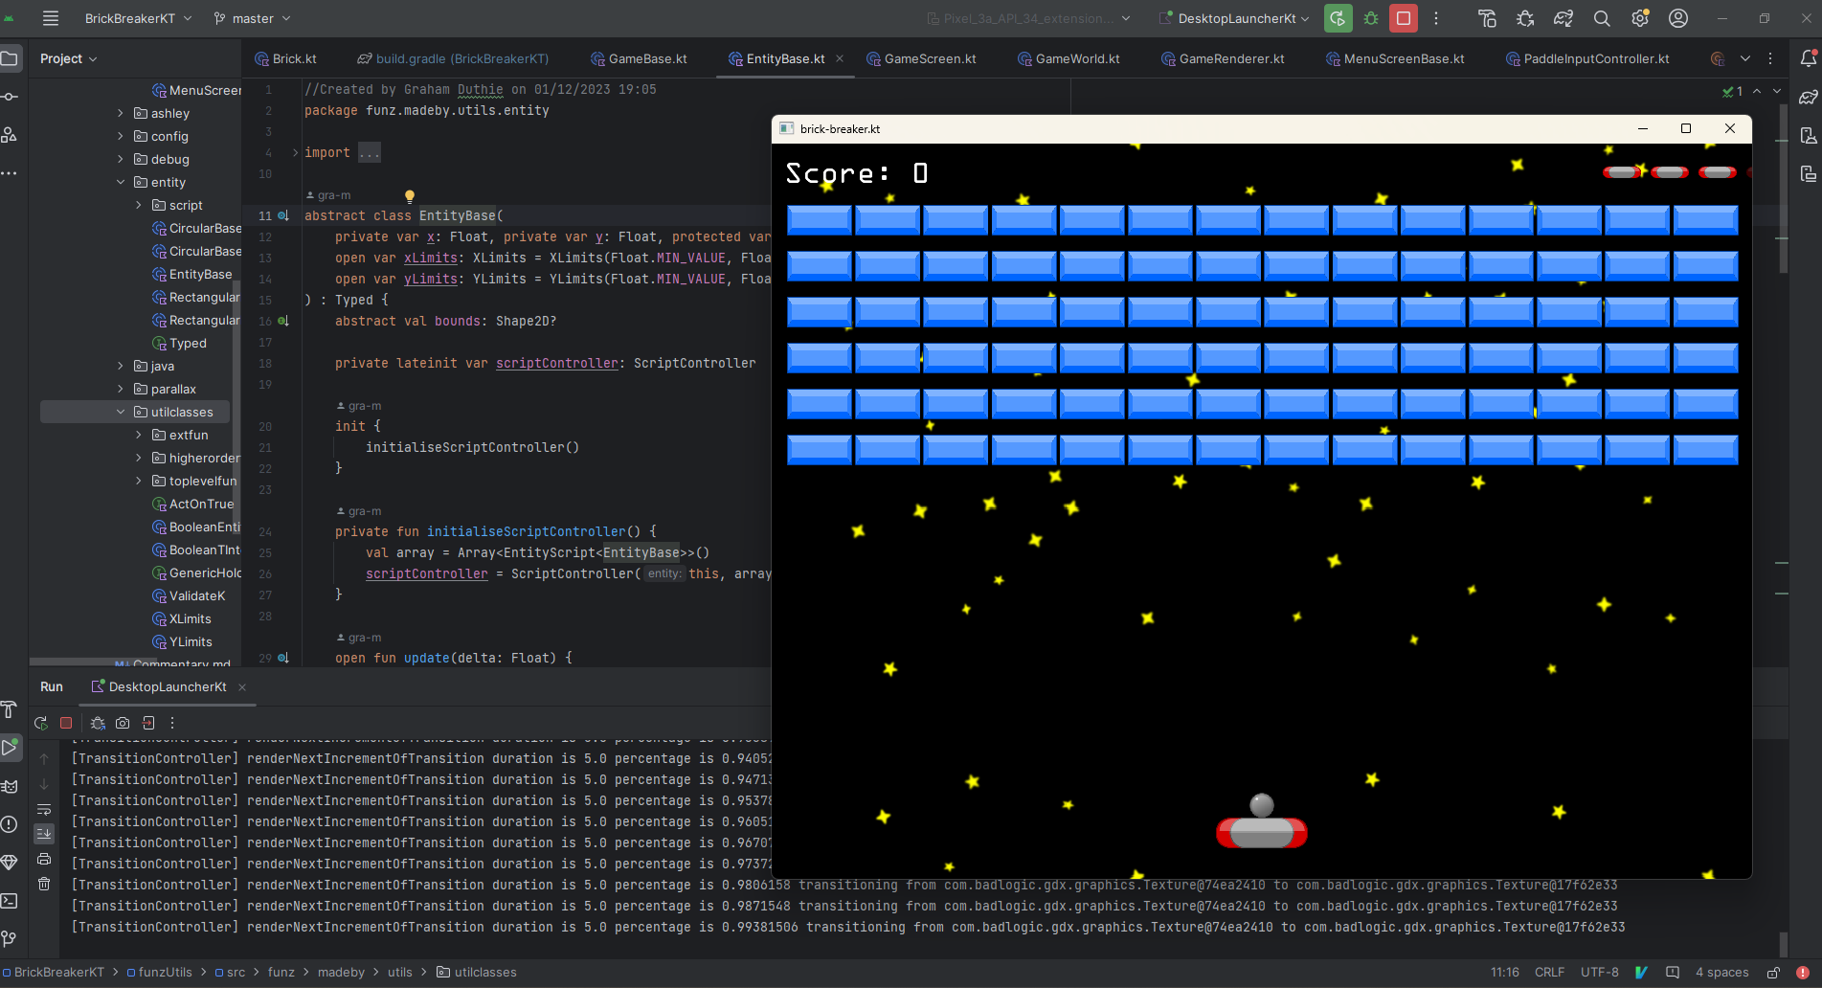Click the Debug bug icon in toolbar
This screenshot has width=1822, height=988.
[1371, 18]
